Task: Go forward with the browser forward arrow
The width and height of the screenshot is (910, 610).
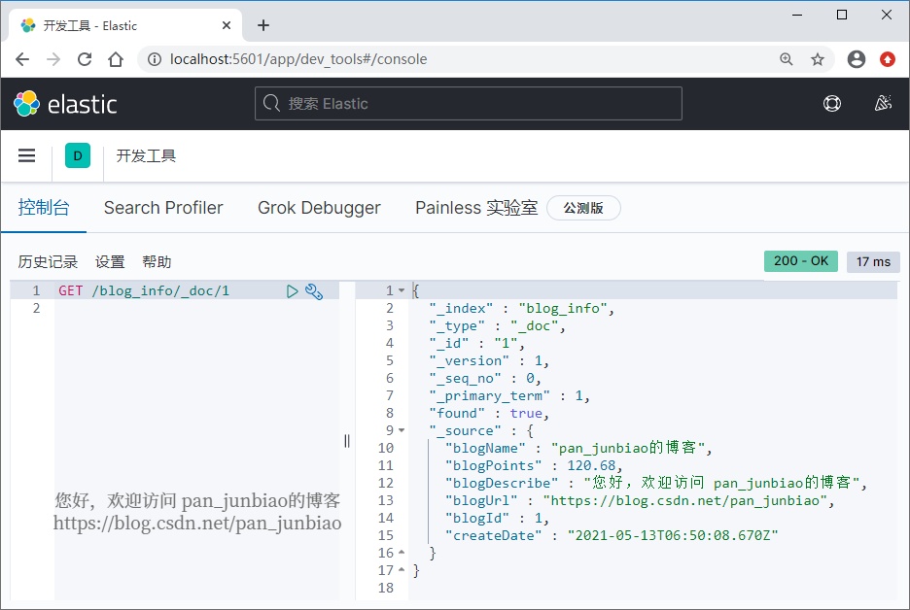Action: (53, 59)
